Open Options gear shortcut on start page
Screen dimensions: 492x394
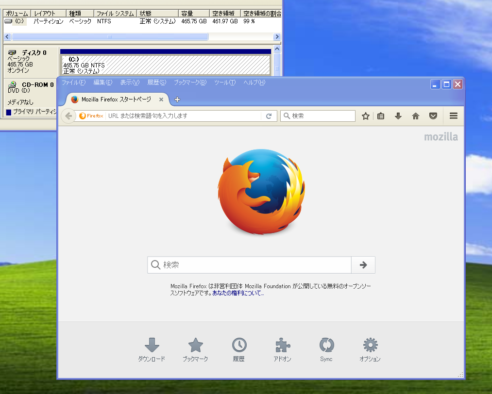tap(370, 349)
